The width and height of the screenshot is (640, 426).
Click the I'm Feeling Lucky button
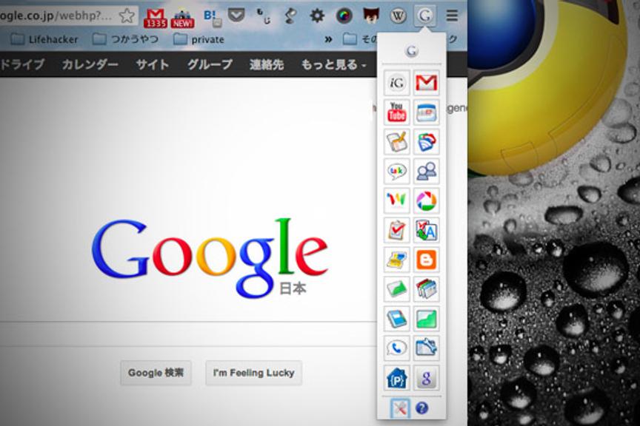(x=253, y=373)
